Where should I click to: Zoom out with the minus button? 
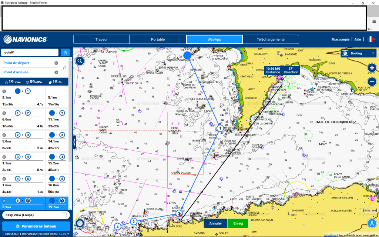372,82
